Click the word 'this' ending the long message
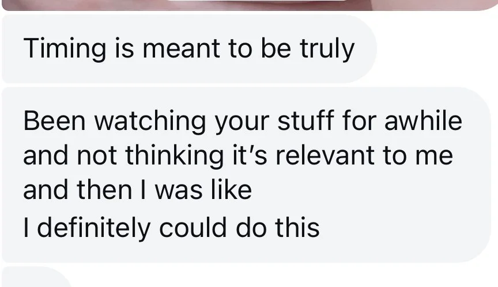498x287 pixels. click(x=297, y=227)
